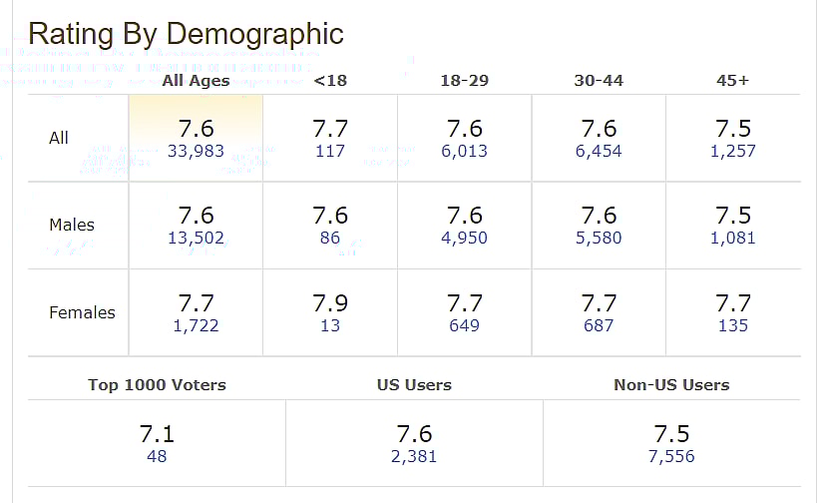Open the 7,556 Non-US Users vote count

[x=671, y=457]
